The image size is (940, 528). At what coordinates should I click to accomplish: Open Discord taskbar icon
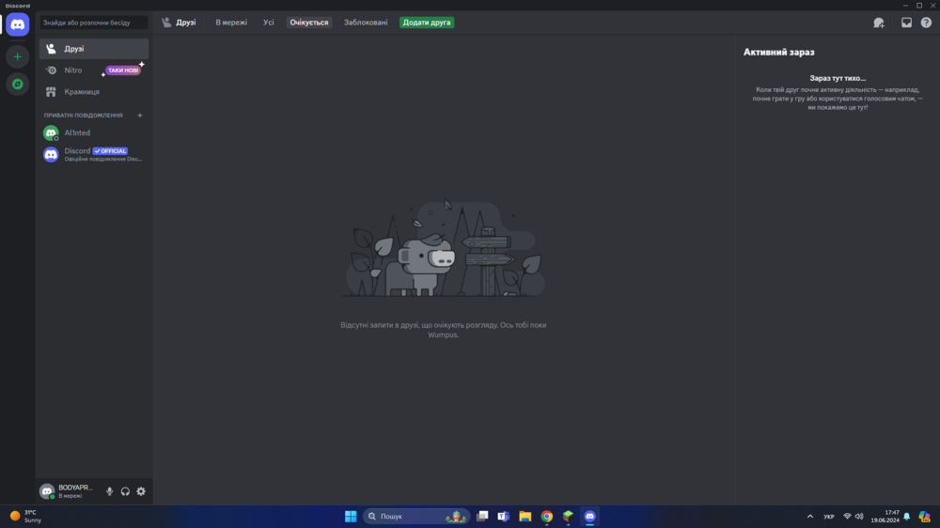click(x=590, y=516)
